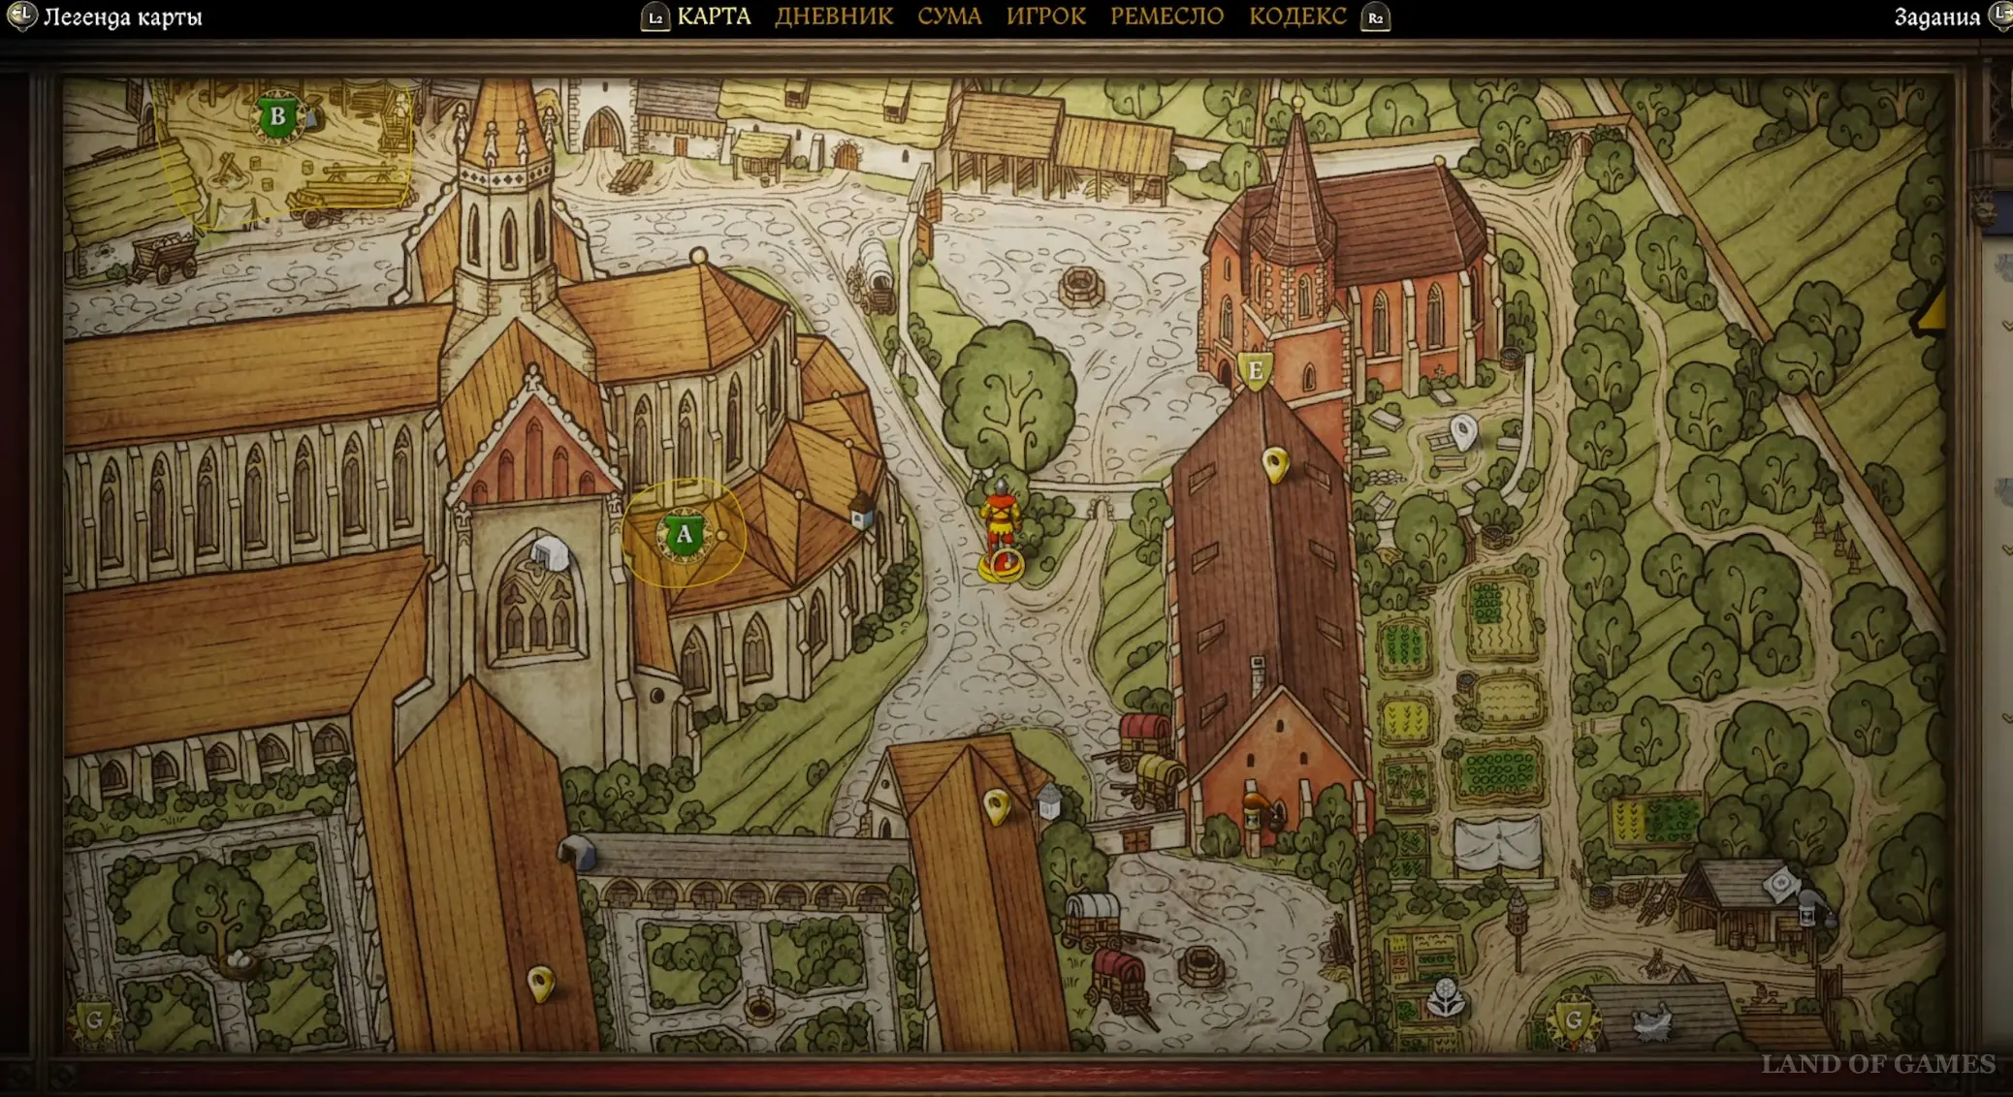
Task: Click yellow pin on bottom-left long roof
Action: click(540, 983)
